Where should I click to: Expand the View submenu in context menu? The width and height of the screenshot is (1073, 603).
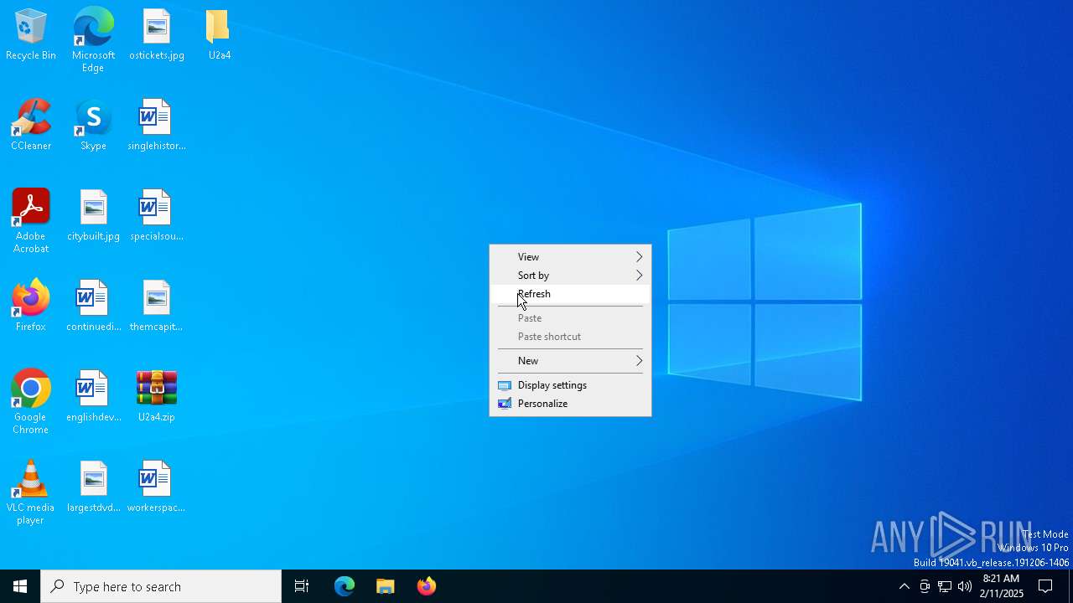click(x=570, y=257)
